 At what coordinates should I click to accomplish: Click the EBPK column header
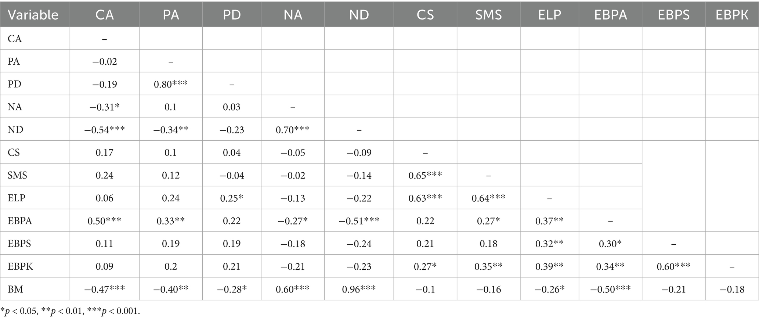[x=732, y=15]
